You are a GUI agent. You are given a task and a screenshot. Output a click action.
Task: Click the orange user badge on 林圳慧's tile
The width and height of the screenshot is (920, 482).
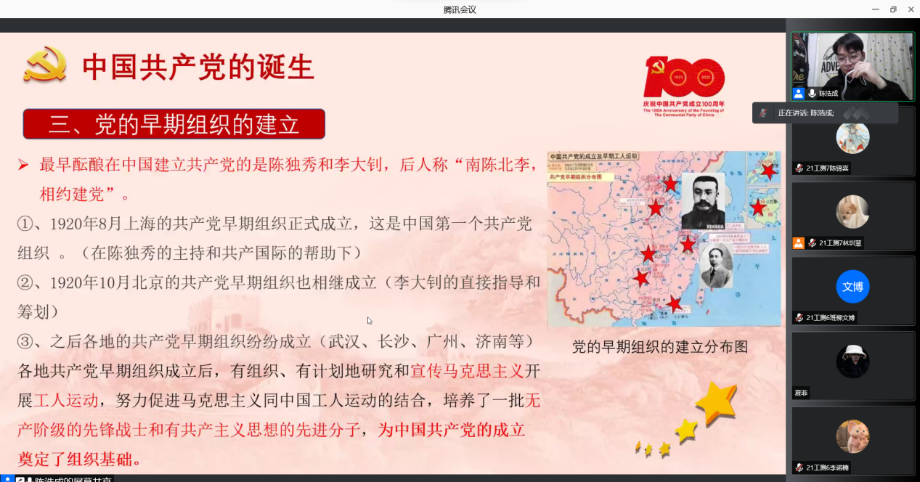[x=799, y=243]
